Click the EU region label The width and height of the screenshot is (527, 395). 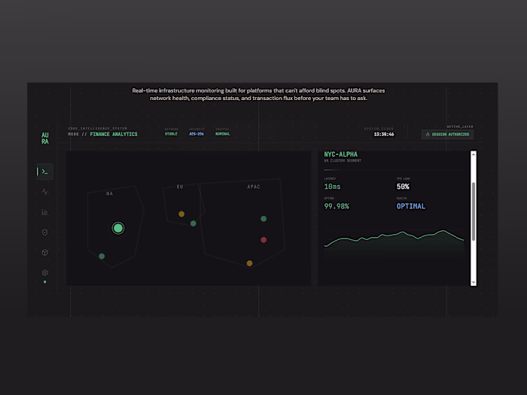tap(180, 187)
